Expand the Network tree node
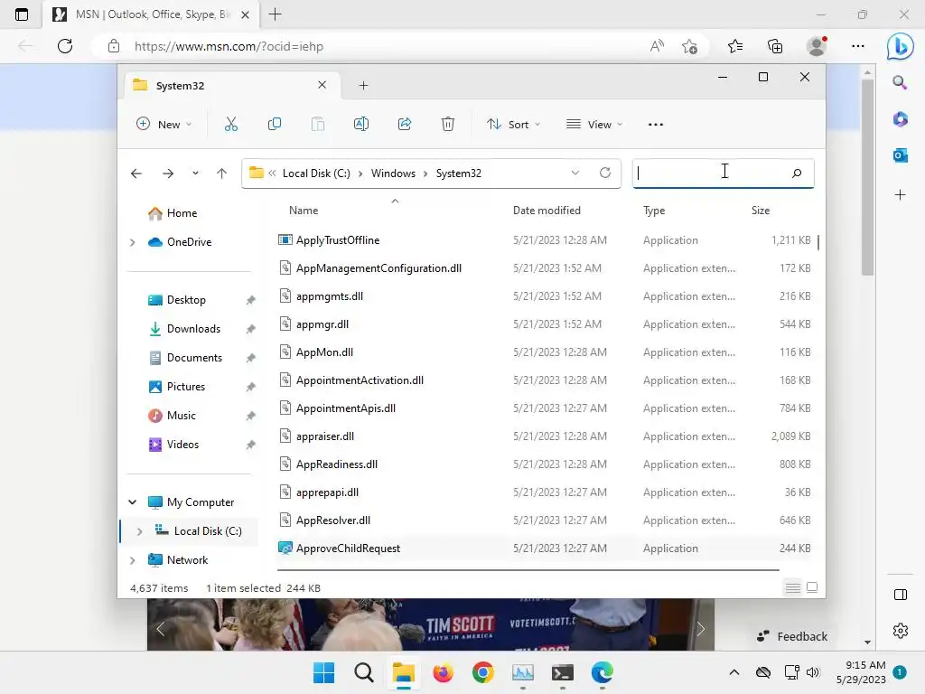Viewport: 925px width, 694px height. click(x=133, y=560)
